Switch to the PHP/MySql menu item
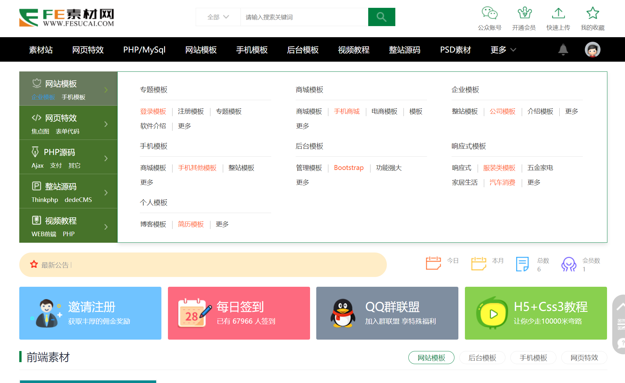 [144, 50]
